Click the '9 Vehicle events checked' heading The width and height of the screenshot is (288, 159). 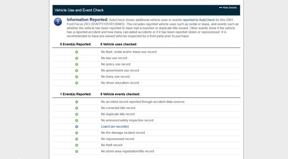120,94
